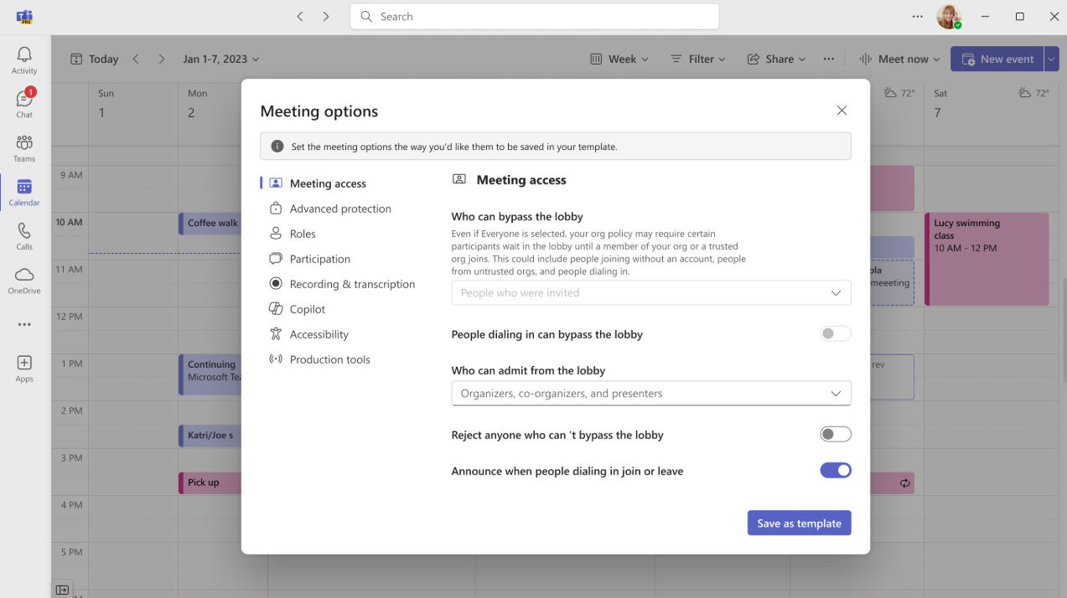The image size is (1067, 598).
Task: Open settings and more ellipsis near profile
Action: 918,16
